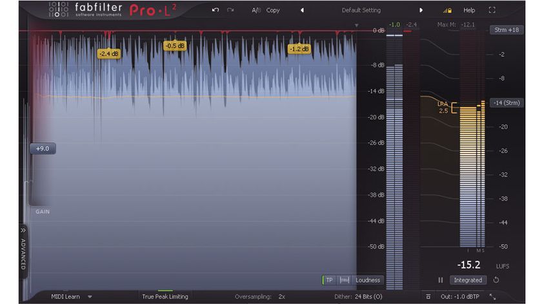This screenshot has height=304, width=542.
Task: Click the +9.0 gain slider handle
Action: pos(43,149)
